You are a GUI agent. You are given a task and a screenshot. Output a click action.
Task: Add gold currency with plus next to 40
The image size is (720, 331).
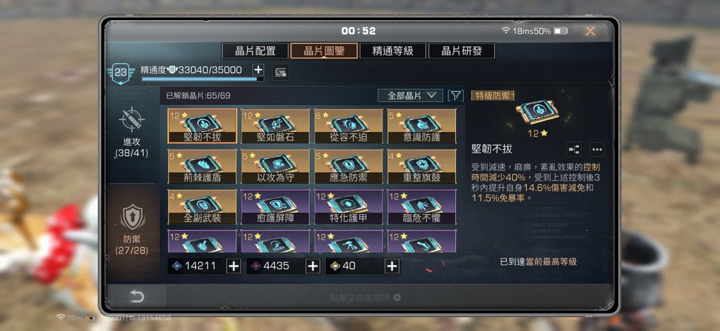click(392, 267)
